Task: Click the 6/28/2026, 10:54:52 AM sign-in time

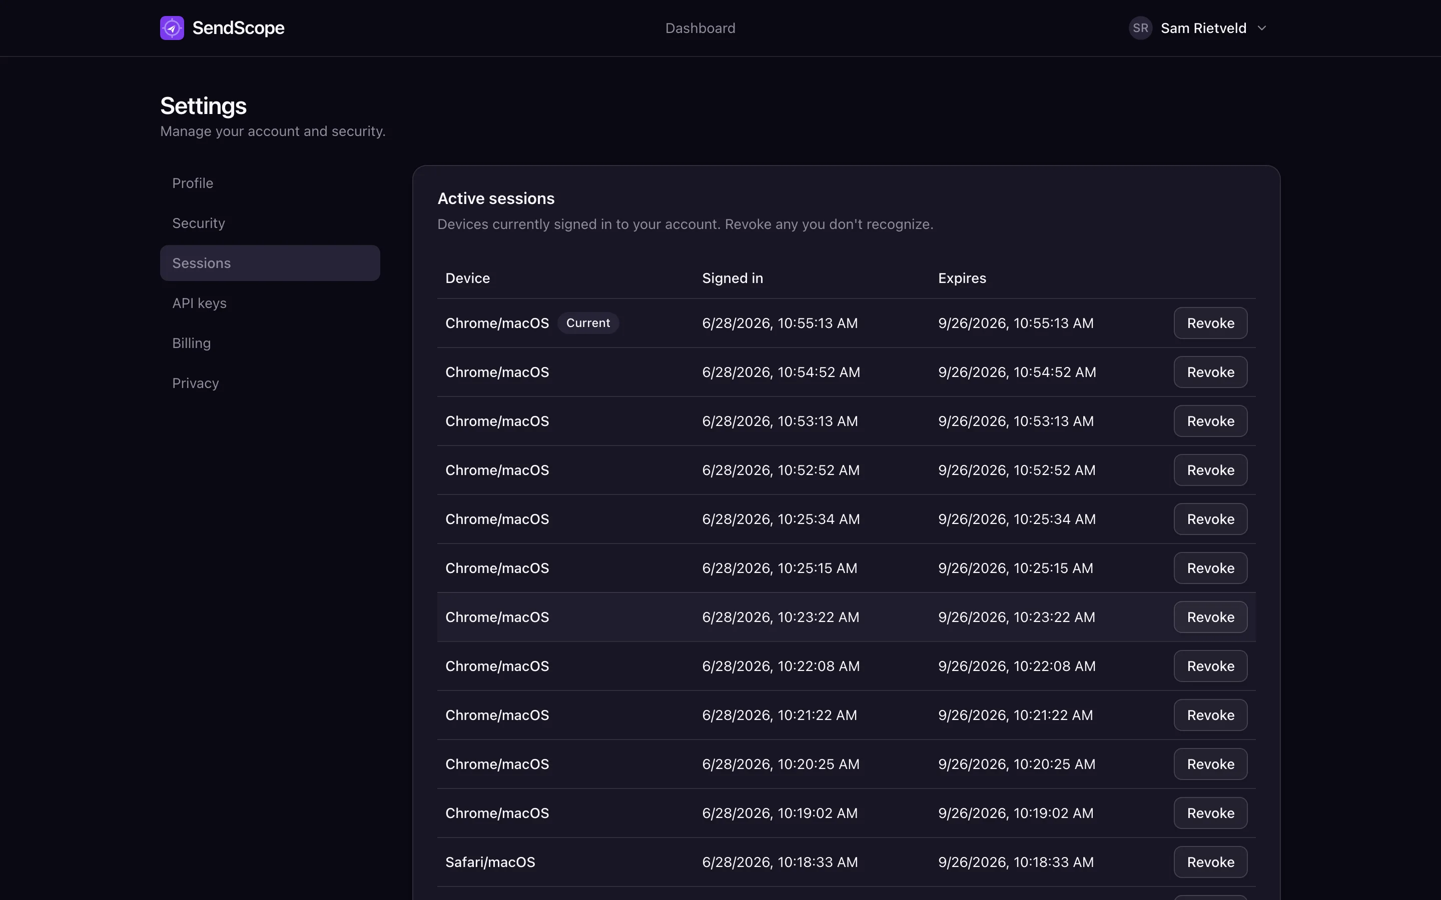Action: pos(781,372)
